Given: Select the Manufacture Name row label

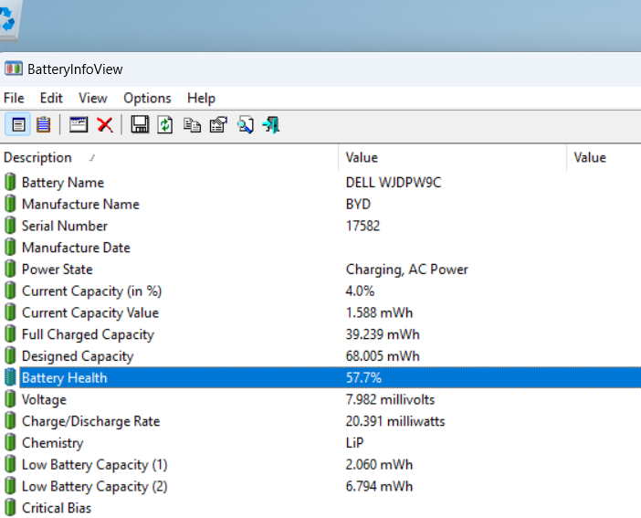Looking at the screenshot, I should [x=80, y=204].
